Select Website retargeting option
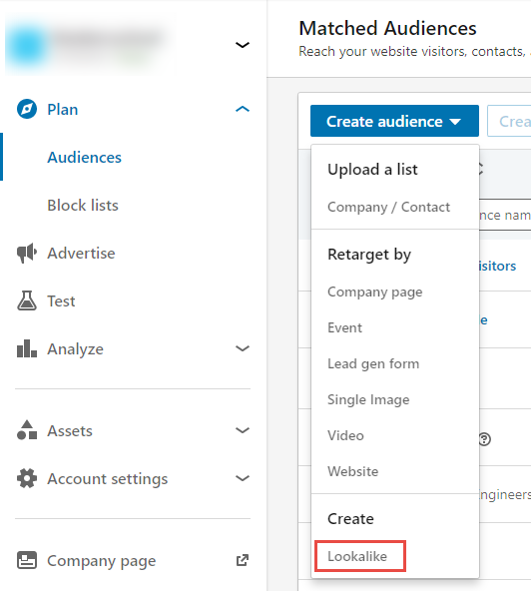Image resolution: width=531 pixels, height=591 pixels. [352, 471]
